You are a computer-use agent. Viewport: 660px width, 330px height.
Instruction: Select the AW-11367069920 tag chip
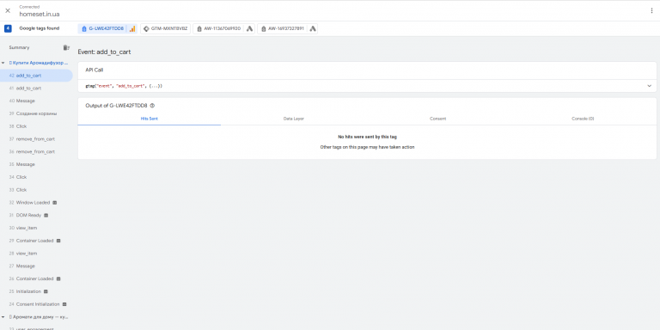[x=218, y=28]
